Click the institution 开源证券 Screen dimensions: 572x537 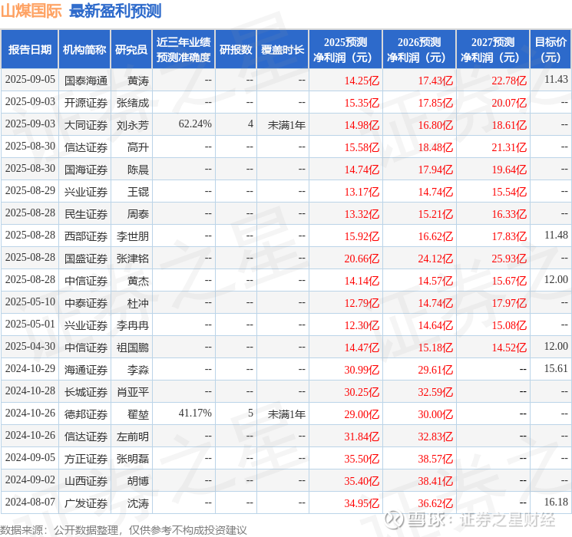coord(86,103)
